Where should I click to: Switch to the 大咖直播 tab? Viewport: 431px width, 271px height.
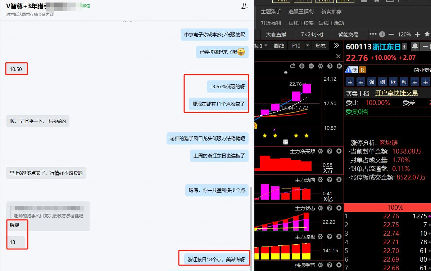tap(276, 35)
